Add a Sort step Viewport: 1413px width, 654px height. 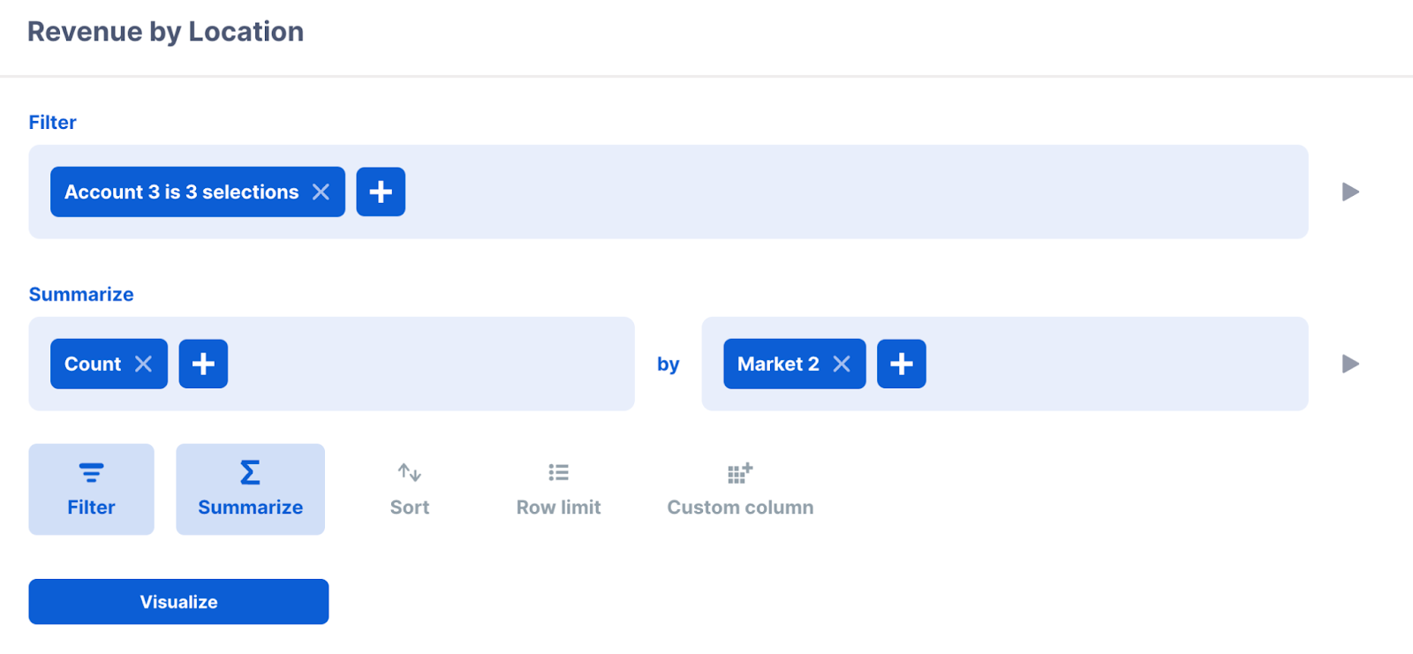tap(410, 489)
